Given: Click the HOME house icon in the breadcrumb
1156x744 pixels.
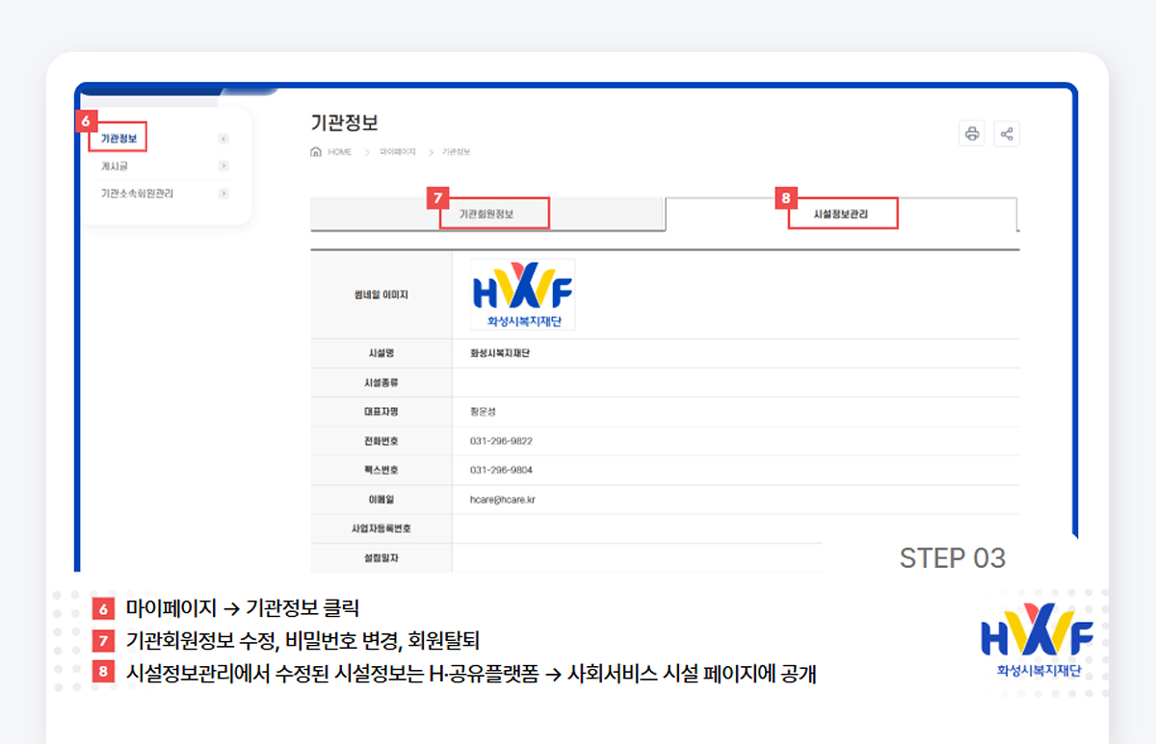Looking at the screenshot, I should click(317, 151).
